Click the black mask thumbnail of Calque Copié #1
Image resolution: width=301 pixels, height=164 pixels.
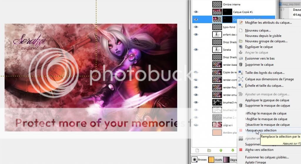click(x=227, y=12)
